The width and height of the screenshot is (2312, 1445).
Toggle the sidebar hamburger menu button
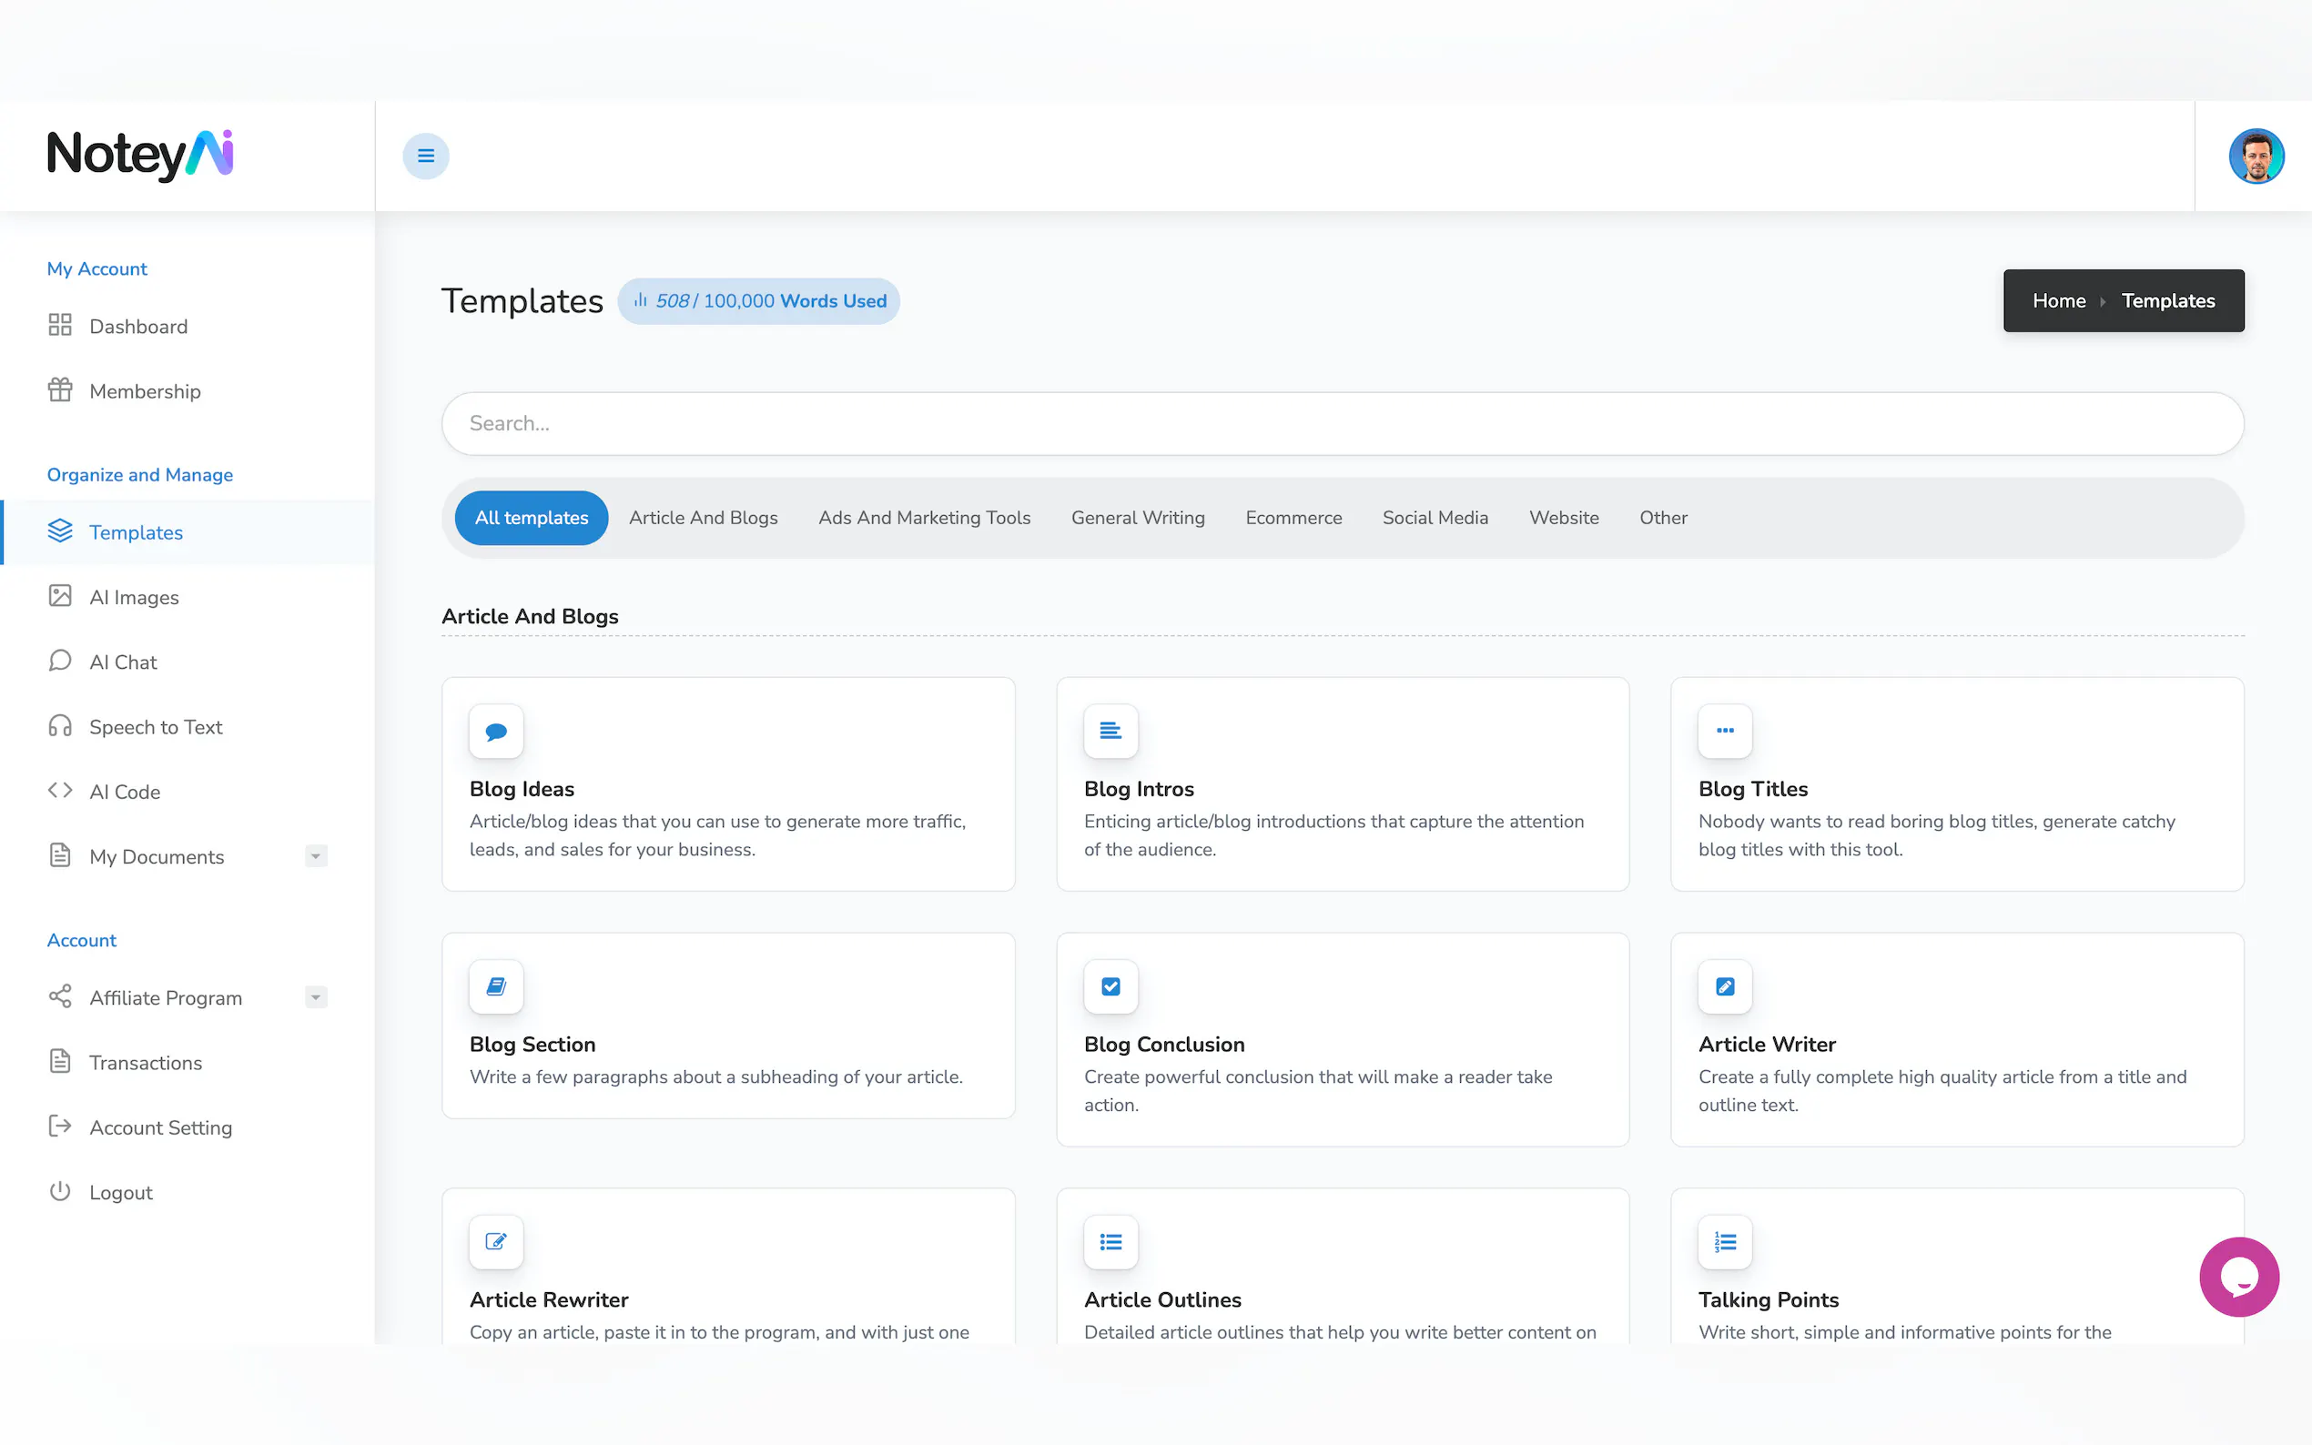425,156
